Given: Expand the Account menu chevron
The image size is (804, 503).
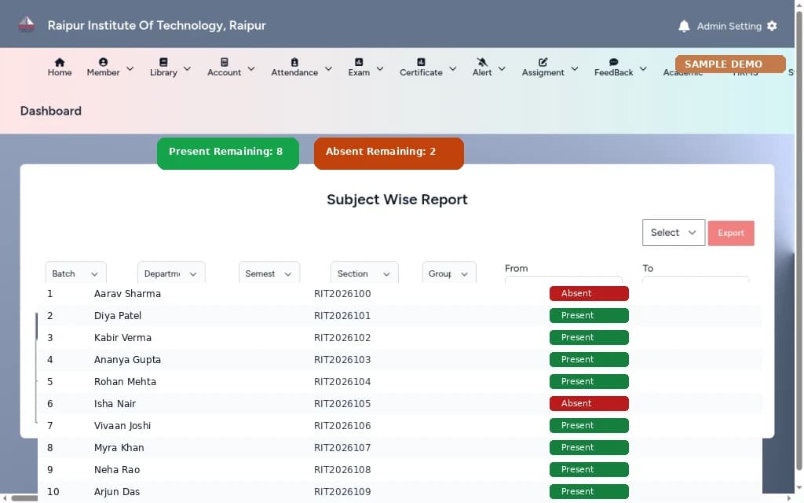Looking at the screenshot, I should [x=251, y=68].
